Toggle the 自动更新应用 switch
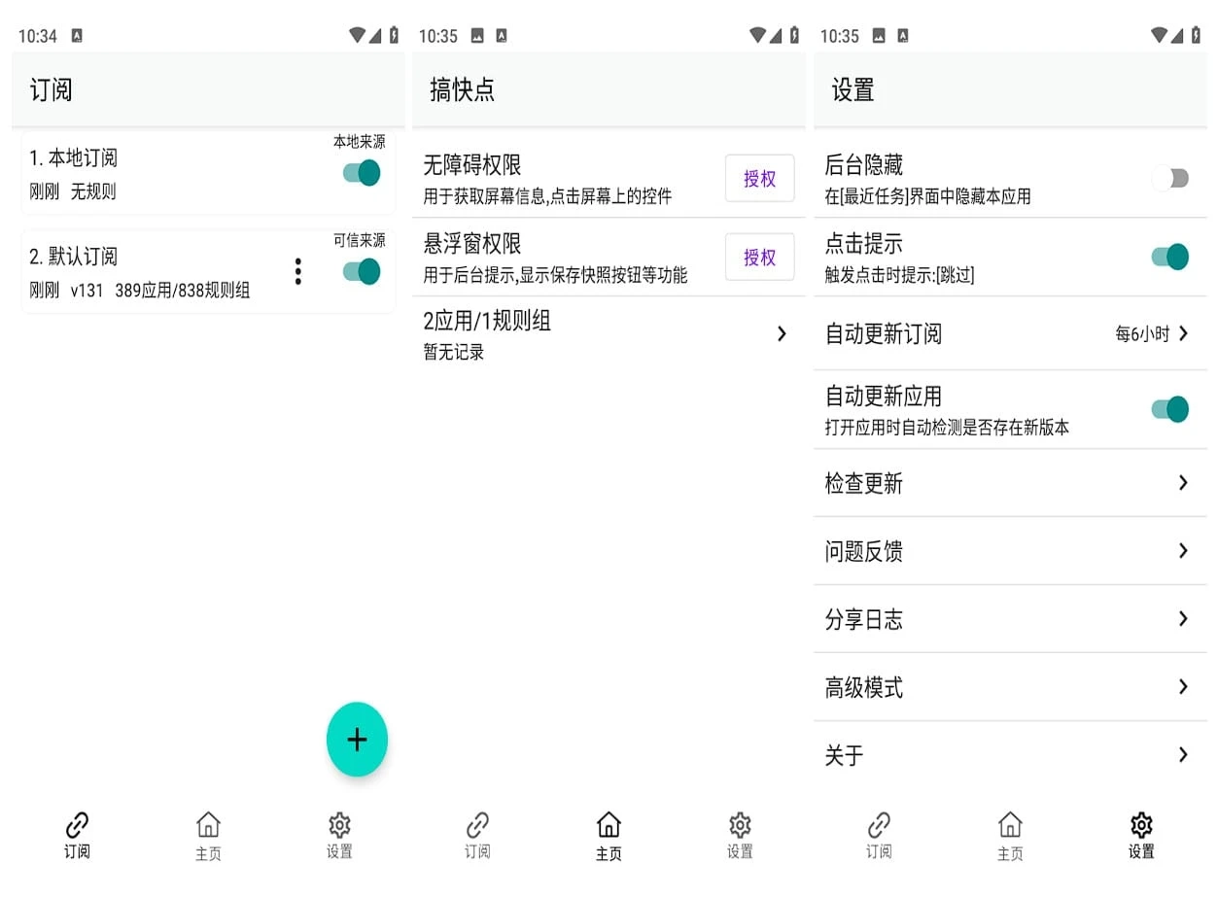 tap(1169, 408)
